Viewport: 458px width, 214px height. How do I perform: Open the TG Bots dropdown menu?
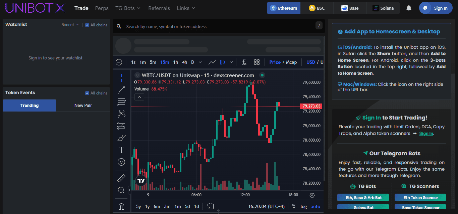pos(128,8)
